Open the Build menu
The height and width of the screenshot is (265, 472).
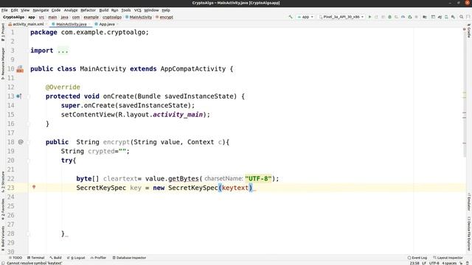104,10
